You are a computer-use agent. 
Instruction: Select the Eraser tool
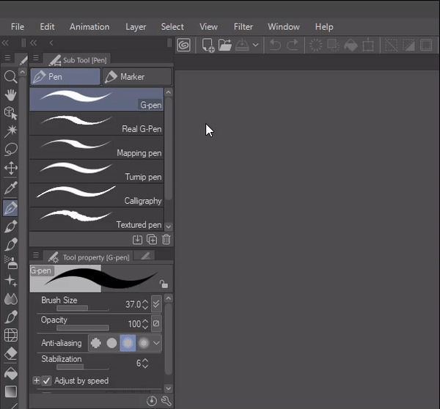[x=10, y=354]
